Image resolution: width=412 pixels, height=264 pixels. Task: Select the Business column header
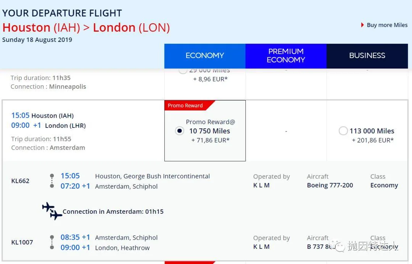[x=367, y=56]
